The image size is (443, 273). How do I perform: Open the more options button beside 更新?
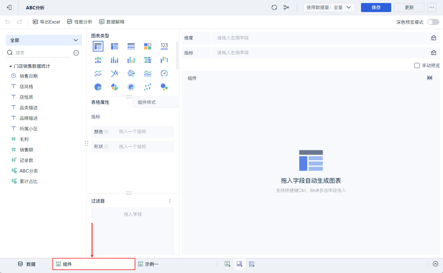coord(432,8)
